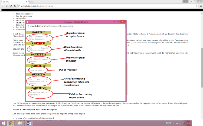Click the 'nationalité' list item

(21, 18)
